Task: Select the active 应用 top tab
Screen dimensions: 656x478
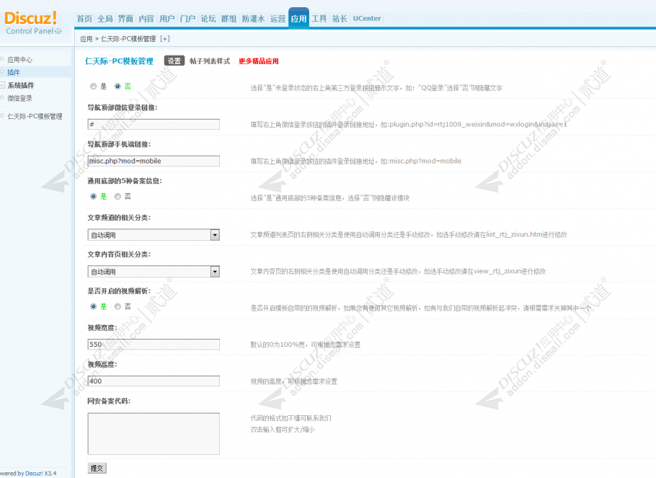Action: [x=298, y=19]
